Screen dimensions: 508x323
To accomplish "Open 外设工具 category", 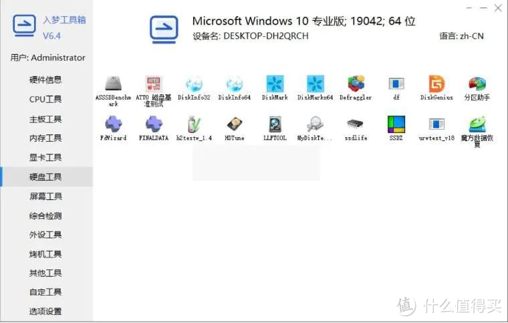I will (45, 235).
